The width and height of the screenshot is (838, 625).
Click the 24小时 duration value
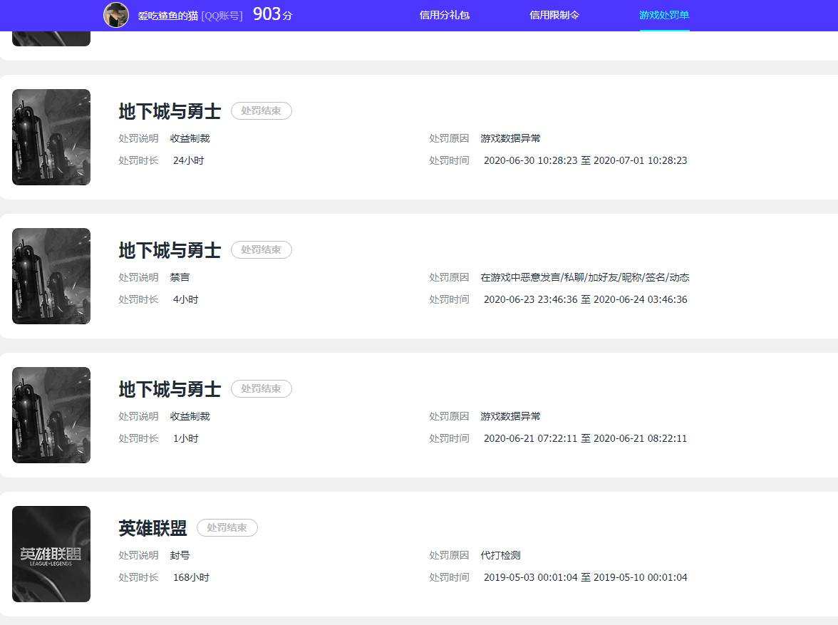[188, 160]
